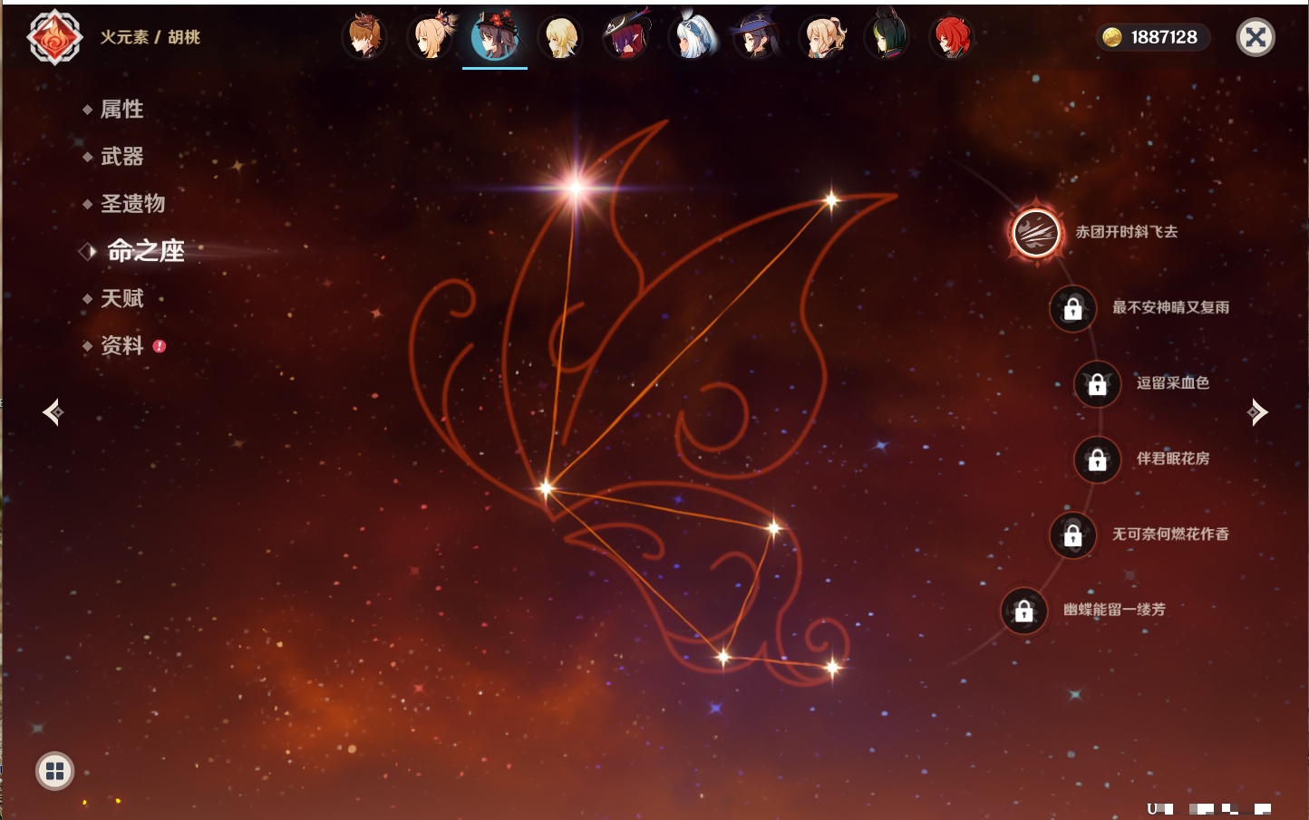The image size is (1309, 820).
Task: Click the Pyro element emblem icon
Action: click(x=55, y=37)
